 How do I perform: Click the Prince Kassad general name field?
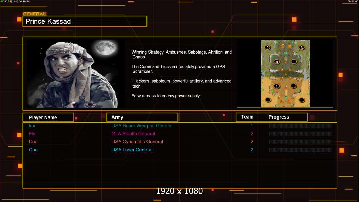(x=85, y=21)
